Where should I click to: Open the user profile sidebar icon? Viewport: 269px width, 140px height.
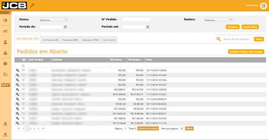tap(5, 42)
